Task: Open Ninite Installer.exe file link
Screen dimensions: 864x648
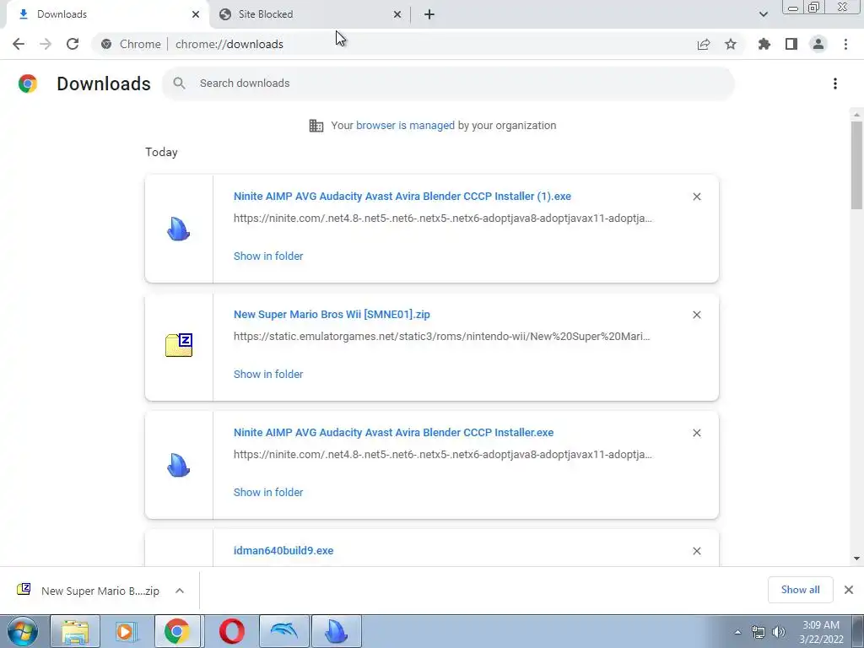Action: pos(393,433)
